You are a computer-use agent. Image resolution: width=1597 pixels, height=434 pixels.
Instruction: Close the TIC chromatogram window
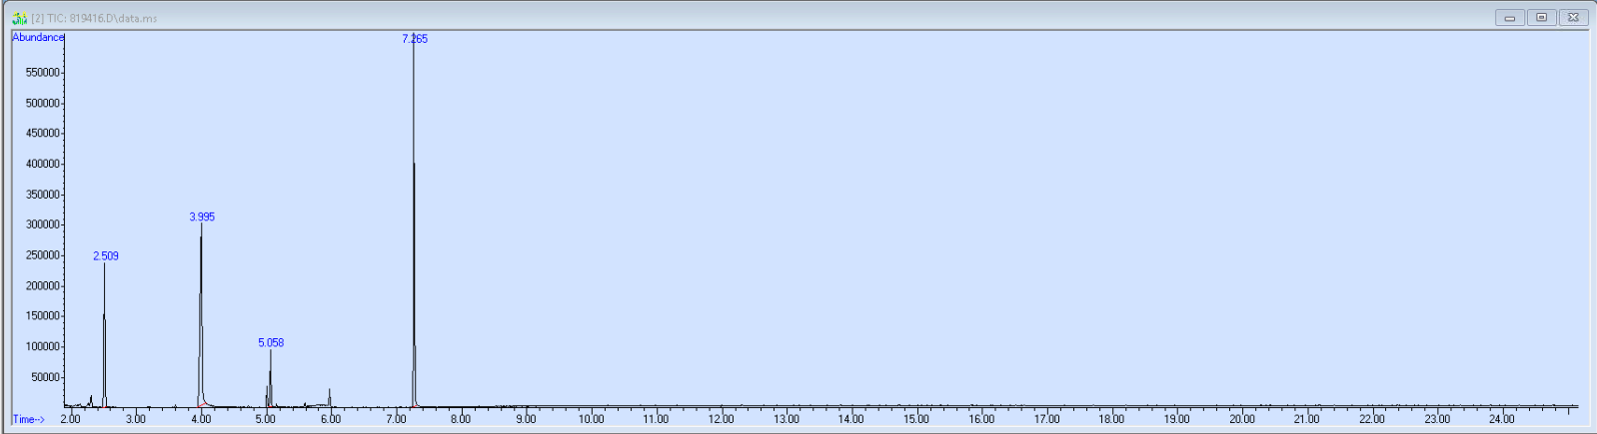tap(1573, 17)
